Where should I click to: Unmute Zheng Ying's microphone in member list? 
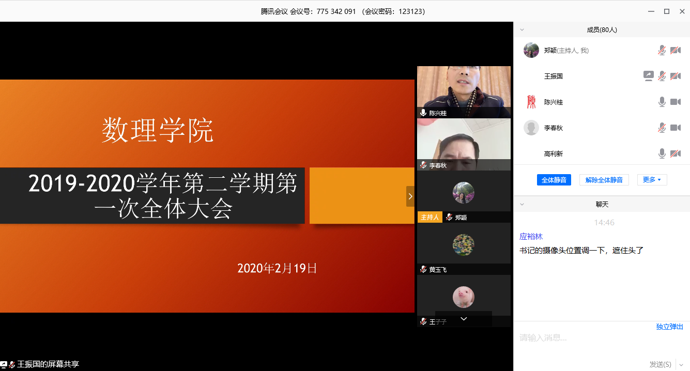(662, 50)
